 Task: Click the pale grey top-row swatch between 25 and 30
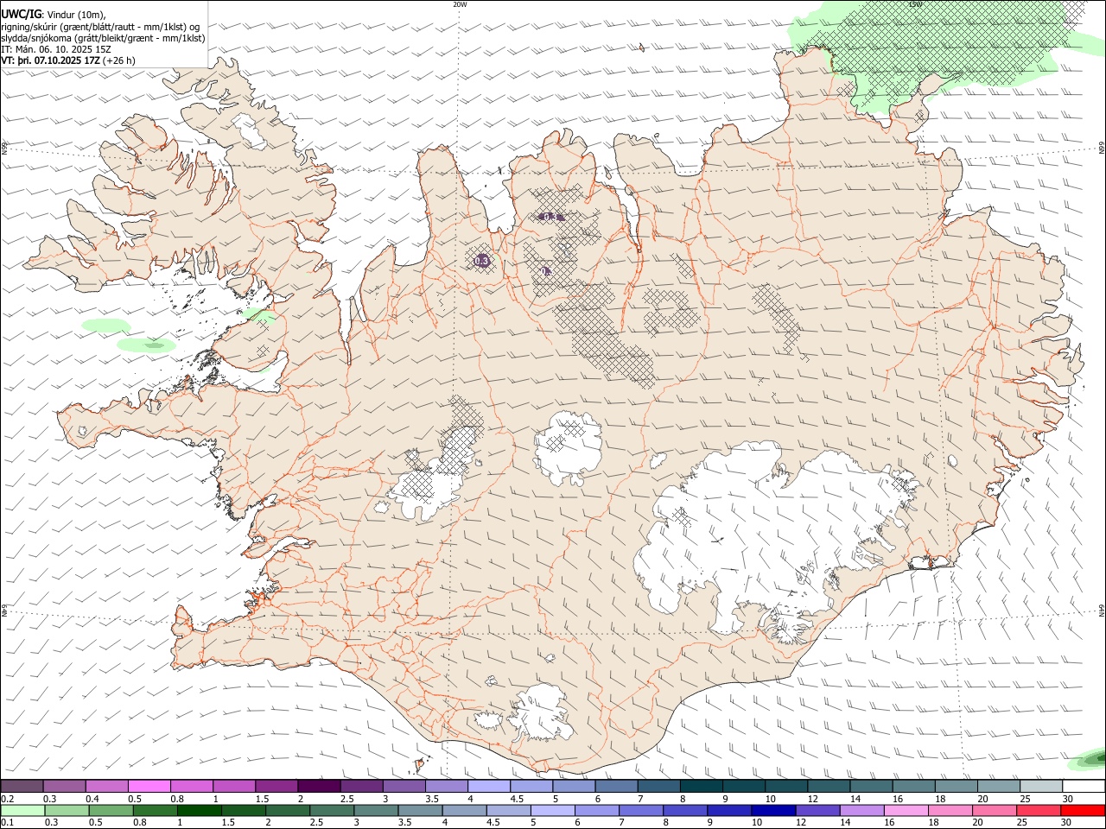(x=1040, y=786)
